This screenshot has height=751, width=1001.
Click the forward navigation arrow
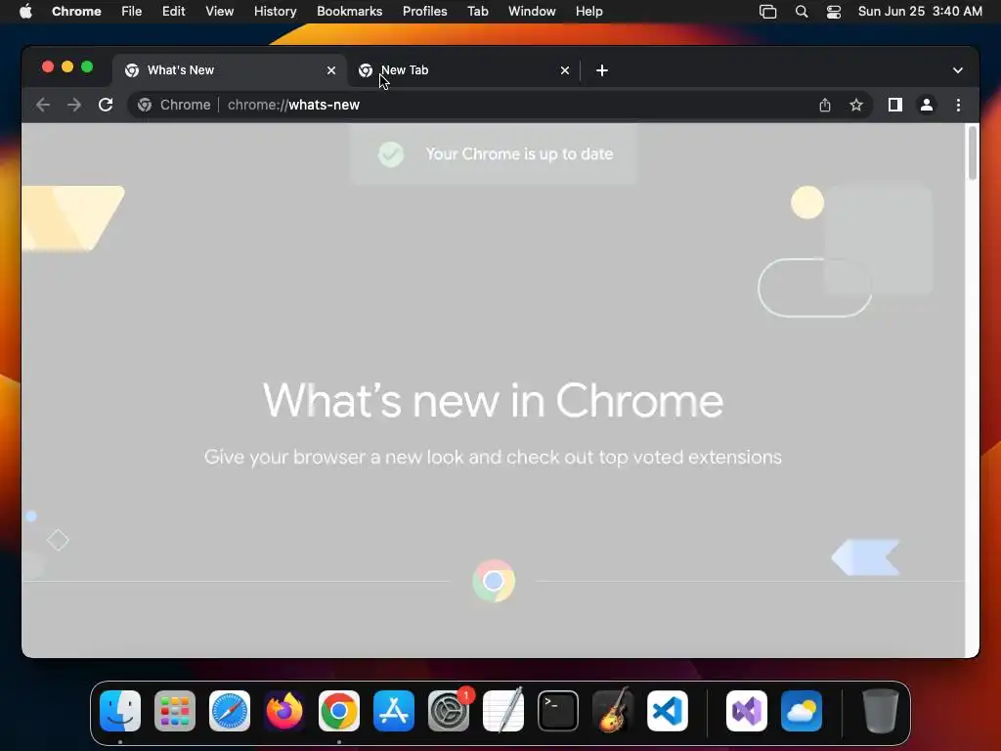tap(74, 105)
